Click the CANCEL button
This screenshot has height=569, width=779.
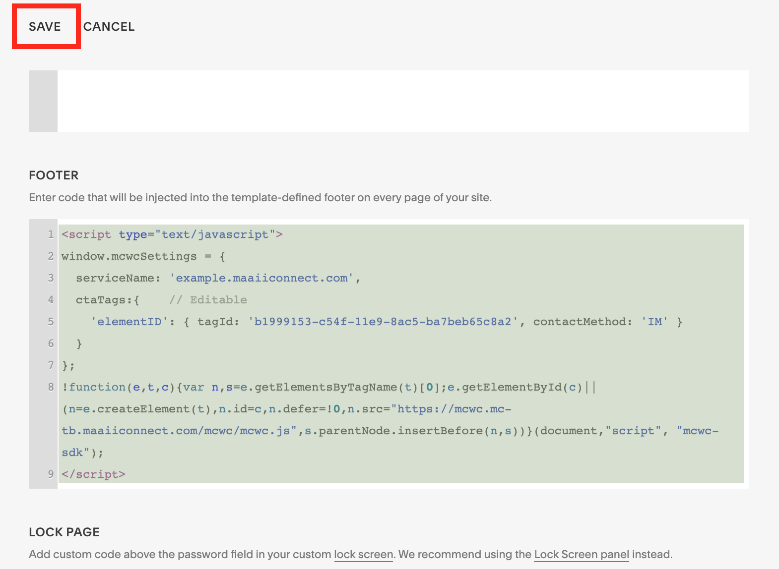click(x=109, y=27)
